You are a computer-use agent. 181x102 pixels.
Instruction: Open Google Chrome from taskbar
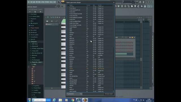[x=73, y=100]
